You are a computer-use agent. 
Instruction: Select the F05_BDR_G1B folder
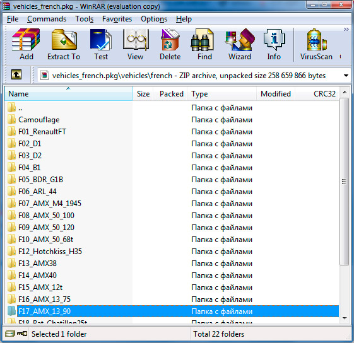click(172, 180)
